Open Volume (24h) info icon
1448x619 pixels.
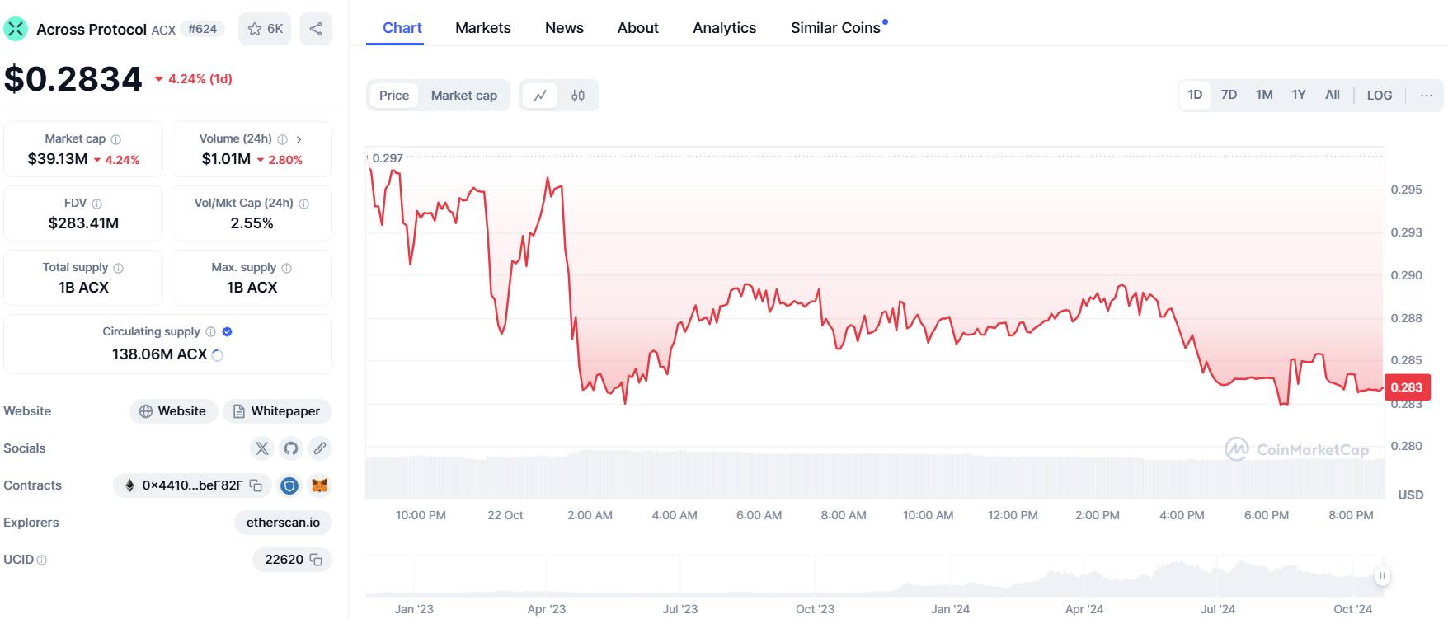[x=283, y=139]
